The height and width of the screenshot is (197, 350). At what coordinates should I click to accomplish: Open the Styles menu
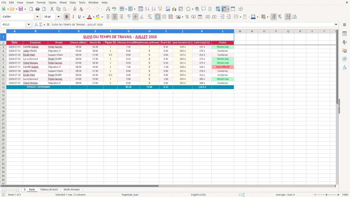click(x=52, y=2)
